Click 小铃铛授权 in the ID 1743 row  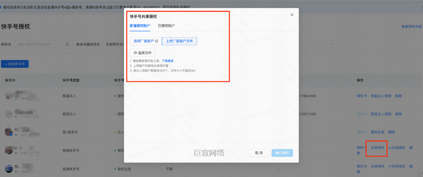(396, 148)
